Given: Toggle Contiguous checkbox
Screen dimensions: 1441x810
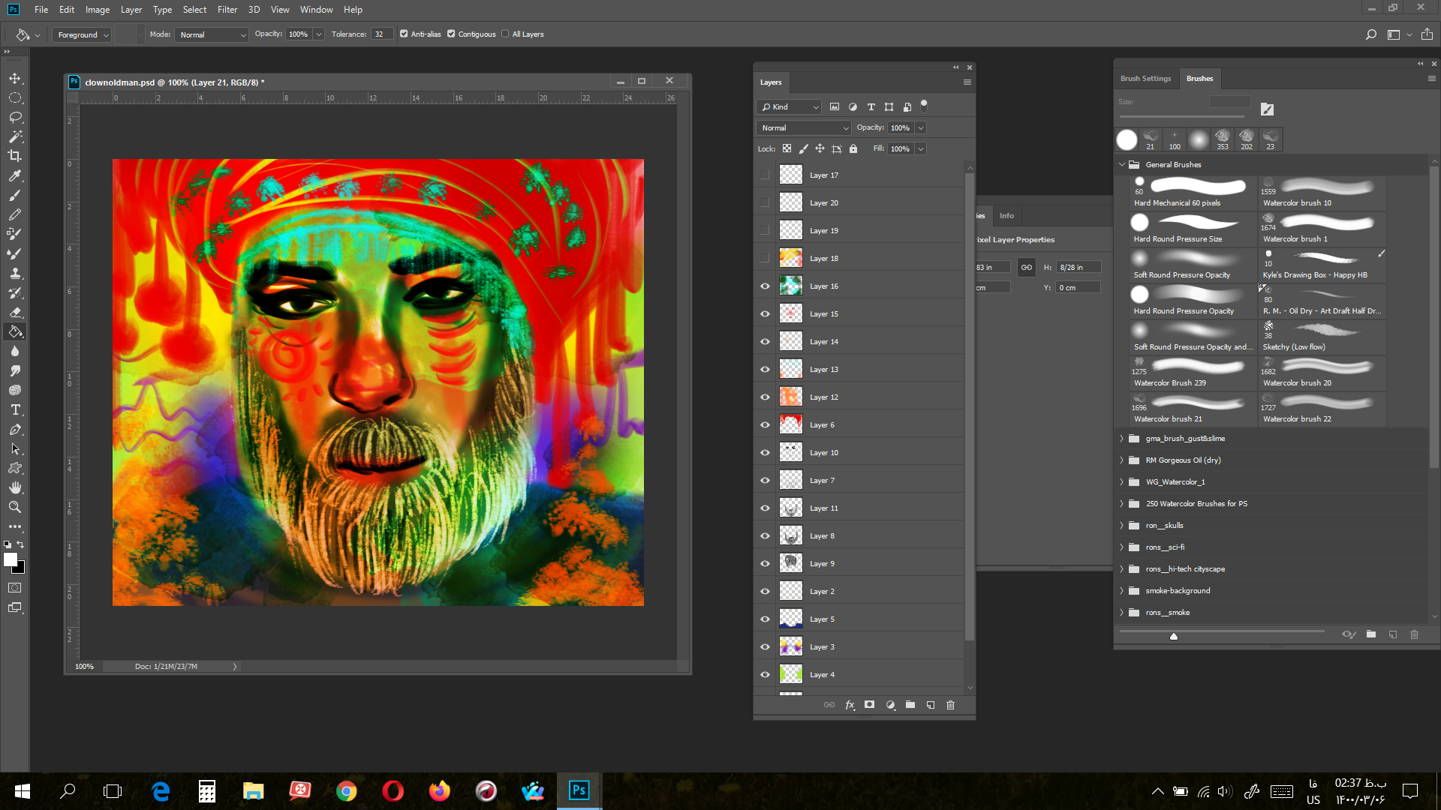Looking at the screenshot, I should 451,34.
